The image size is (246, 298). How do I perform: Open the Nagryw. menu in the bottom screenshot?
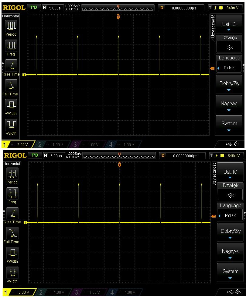[x=230, y=252]
